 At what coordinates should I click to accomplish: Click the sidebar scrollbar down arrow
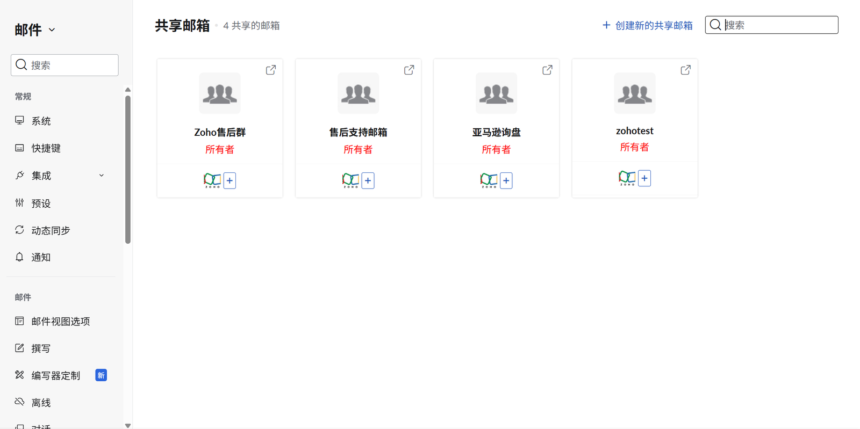128,425
